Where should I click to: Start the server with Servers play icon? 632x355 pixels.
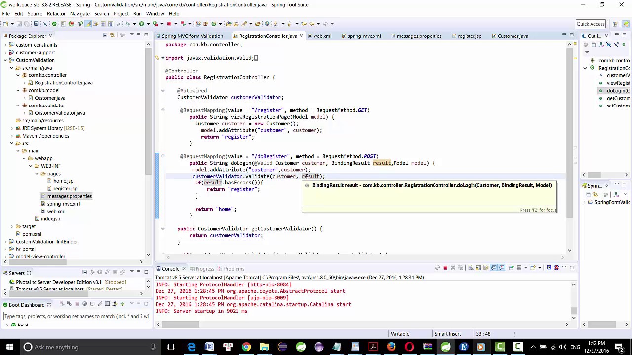pyautogui.click(x=100, y=272)
